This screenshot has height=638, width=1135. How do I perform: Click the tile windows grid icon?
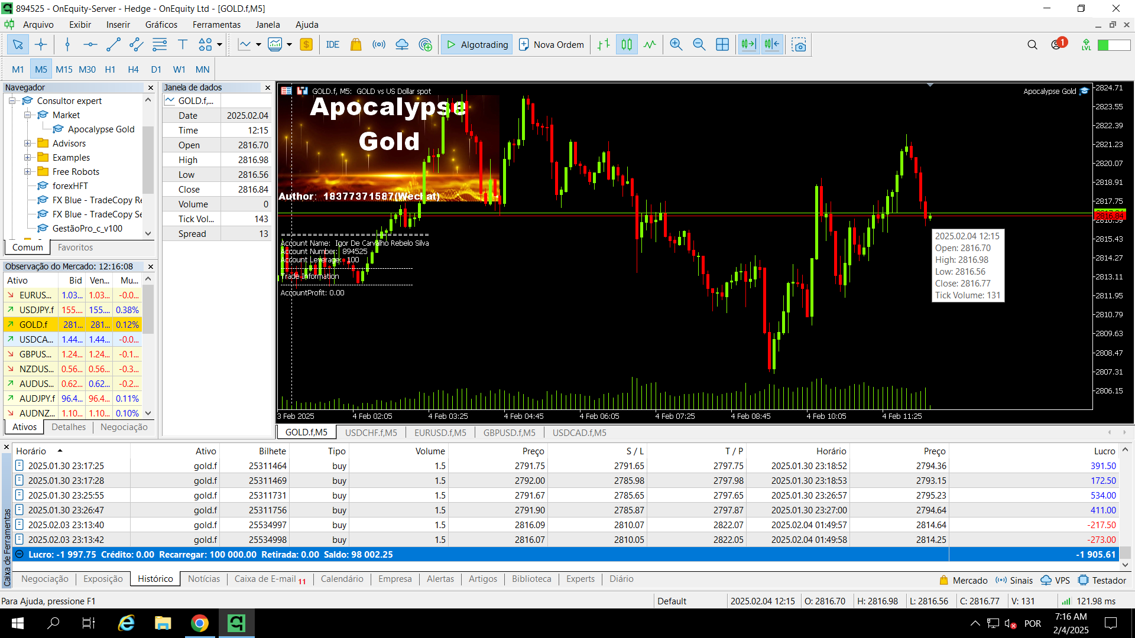(x=722, y=45)
